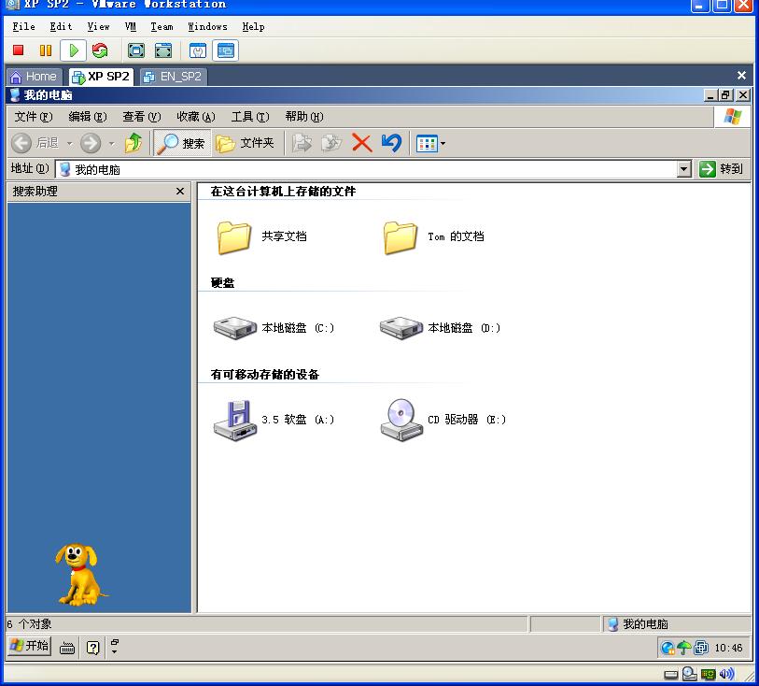This screenshot has width=759, height=686.
Task: Click the snapshot manager wrench icon
Action: tap(198, 50)
